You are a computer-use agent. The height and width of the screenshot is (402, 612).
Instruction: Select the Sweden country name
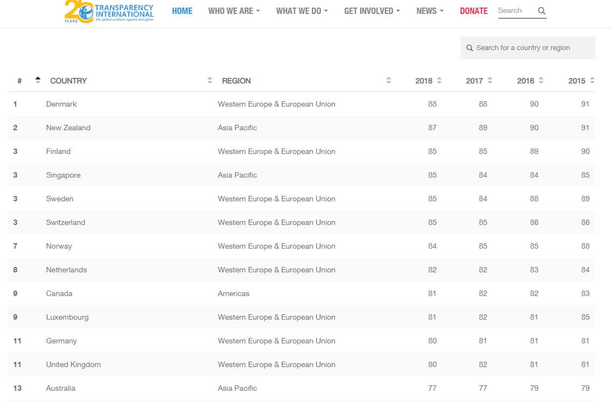(59, 199)
